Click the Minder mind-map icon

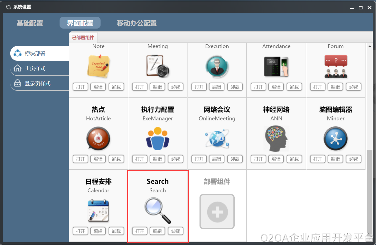click(336, 139)
